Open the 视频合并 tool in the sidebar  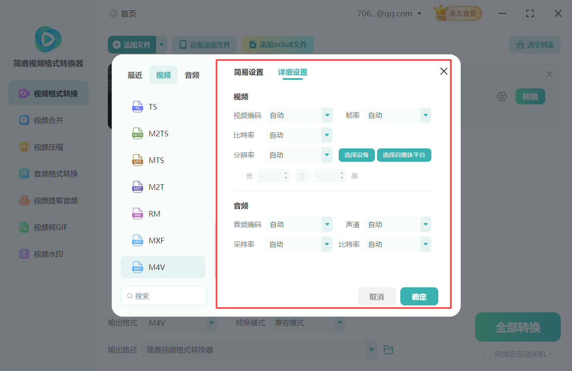pos(48,120)
